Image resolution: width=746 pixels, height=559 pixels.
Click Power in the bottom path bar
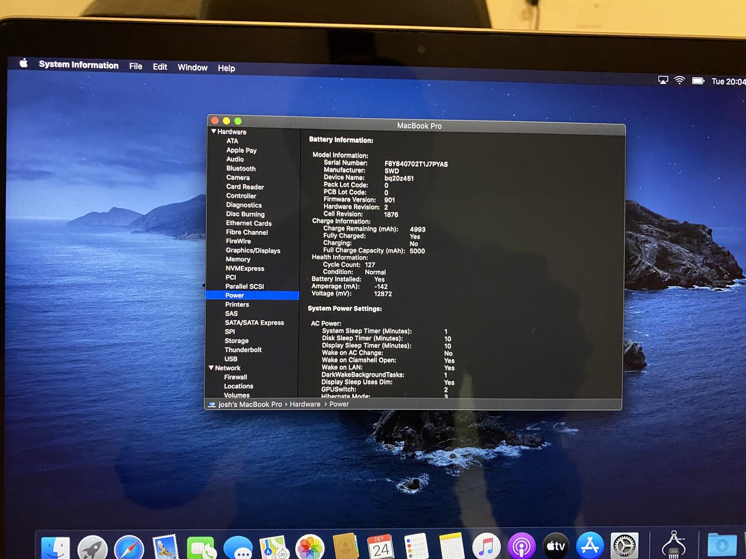[339, 404]
